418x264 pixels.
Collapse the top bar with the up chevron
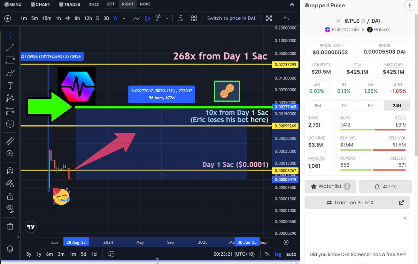coord(292,4)
